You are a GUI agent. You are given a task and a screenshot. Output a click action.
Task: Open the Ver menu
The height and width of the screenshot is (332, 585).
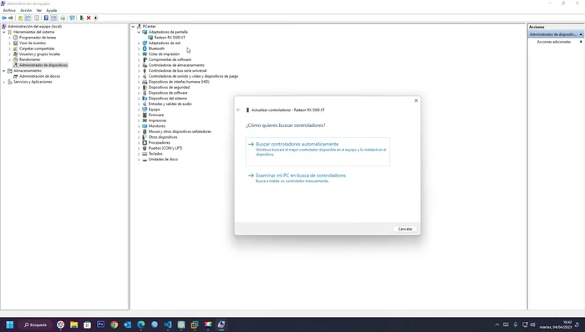(38, 11)
